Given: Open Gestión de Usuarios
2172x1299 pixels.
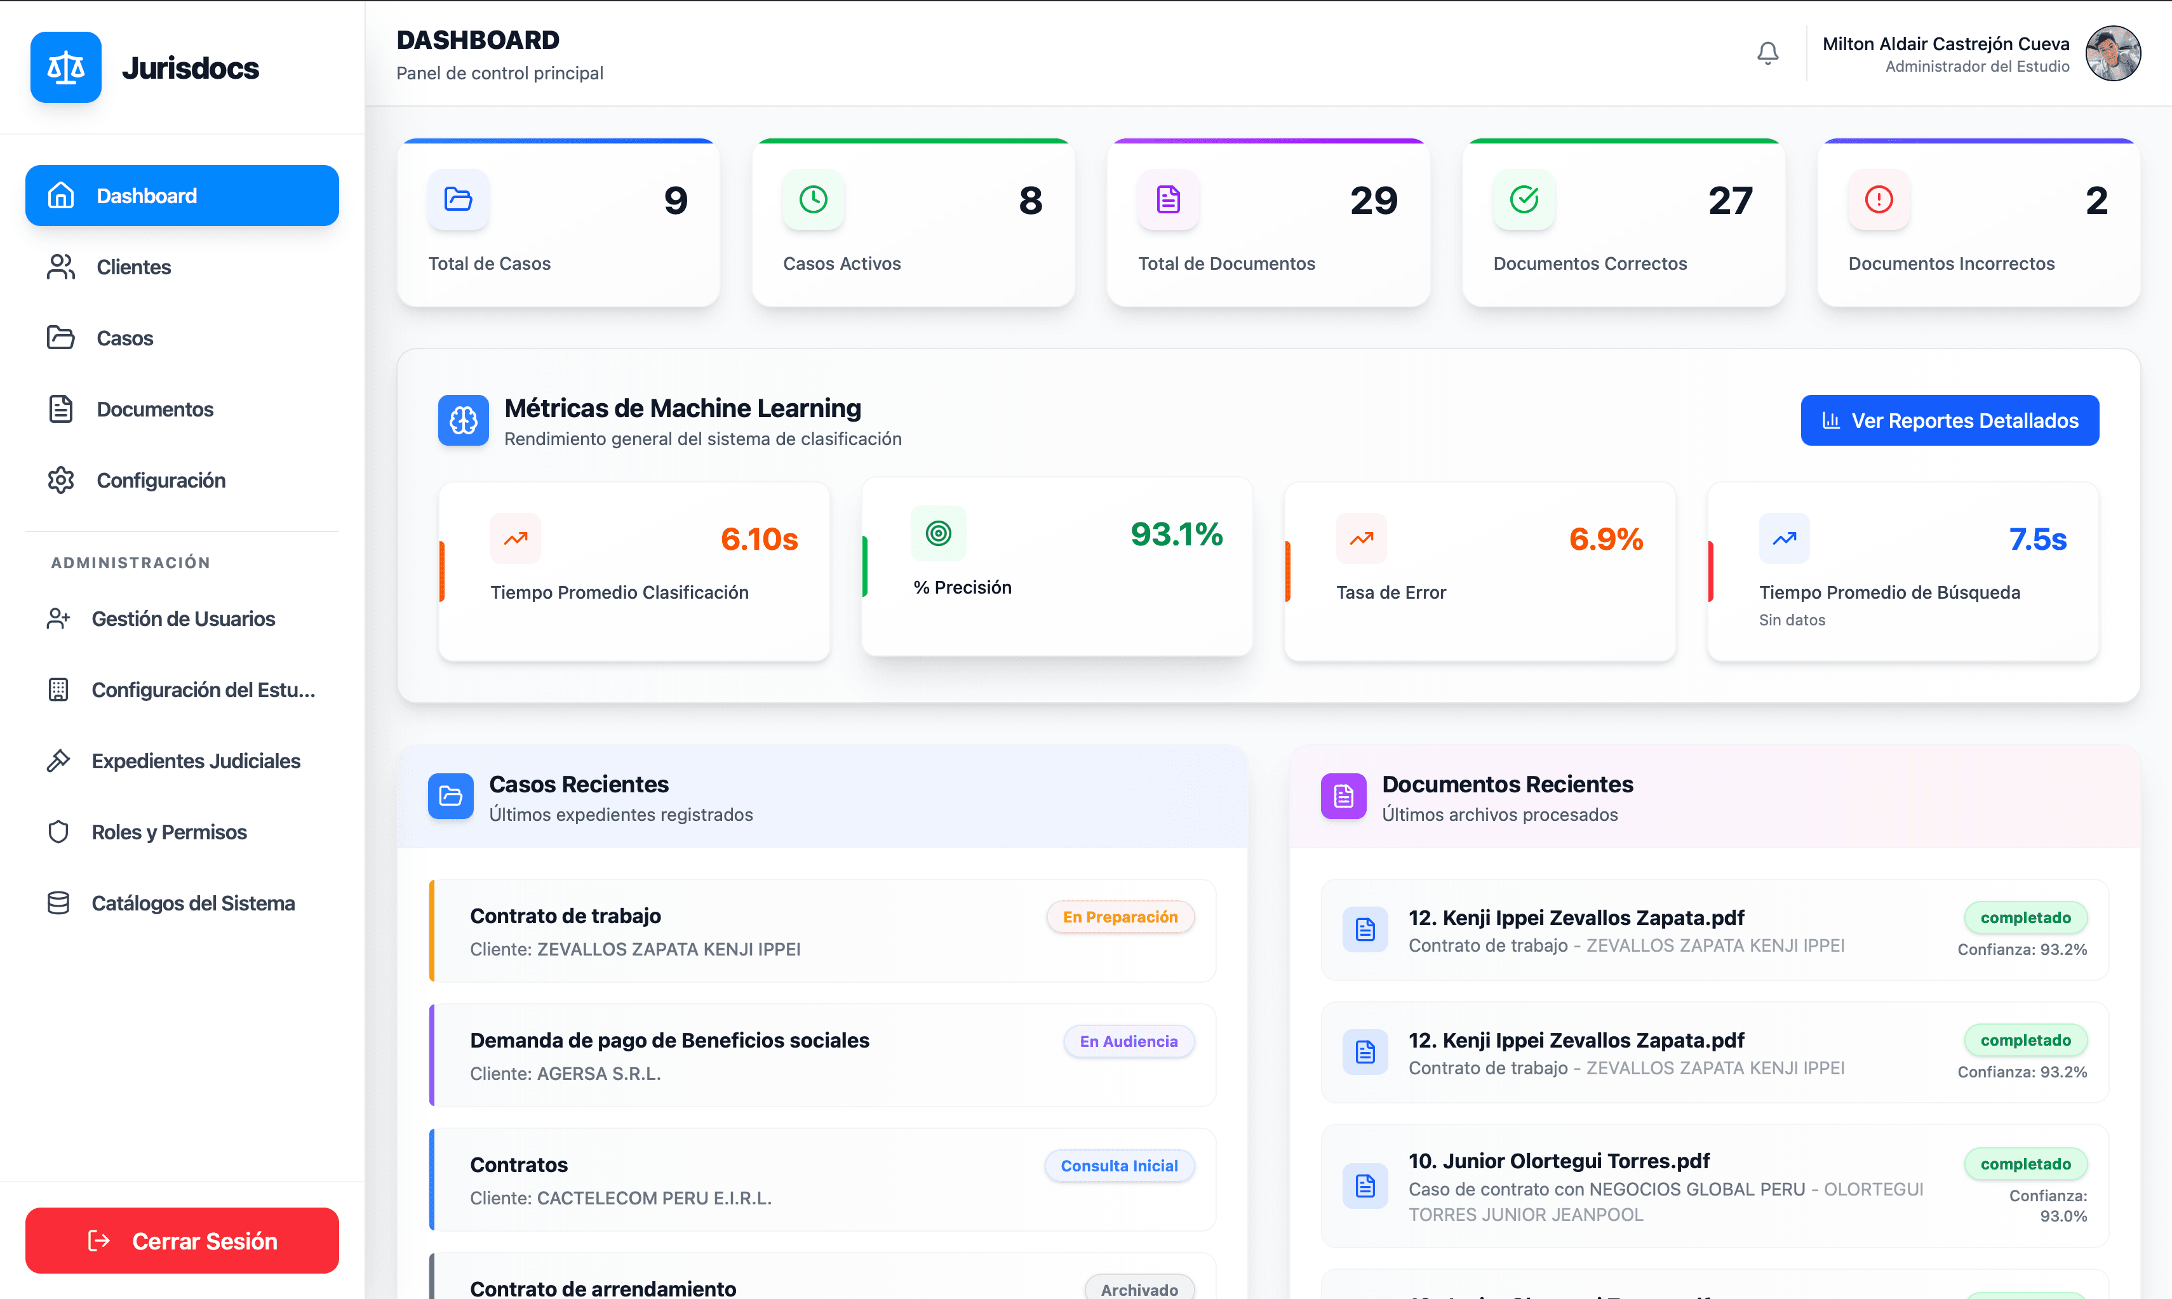Looking at the screenshot, I should click(182, 619).
